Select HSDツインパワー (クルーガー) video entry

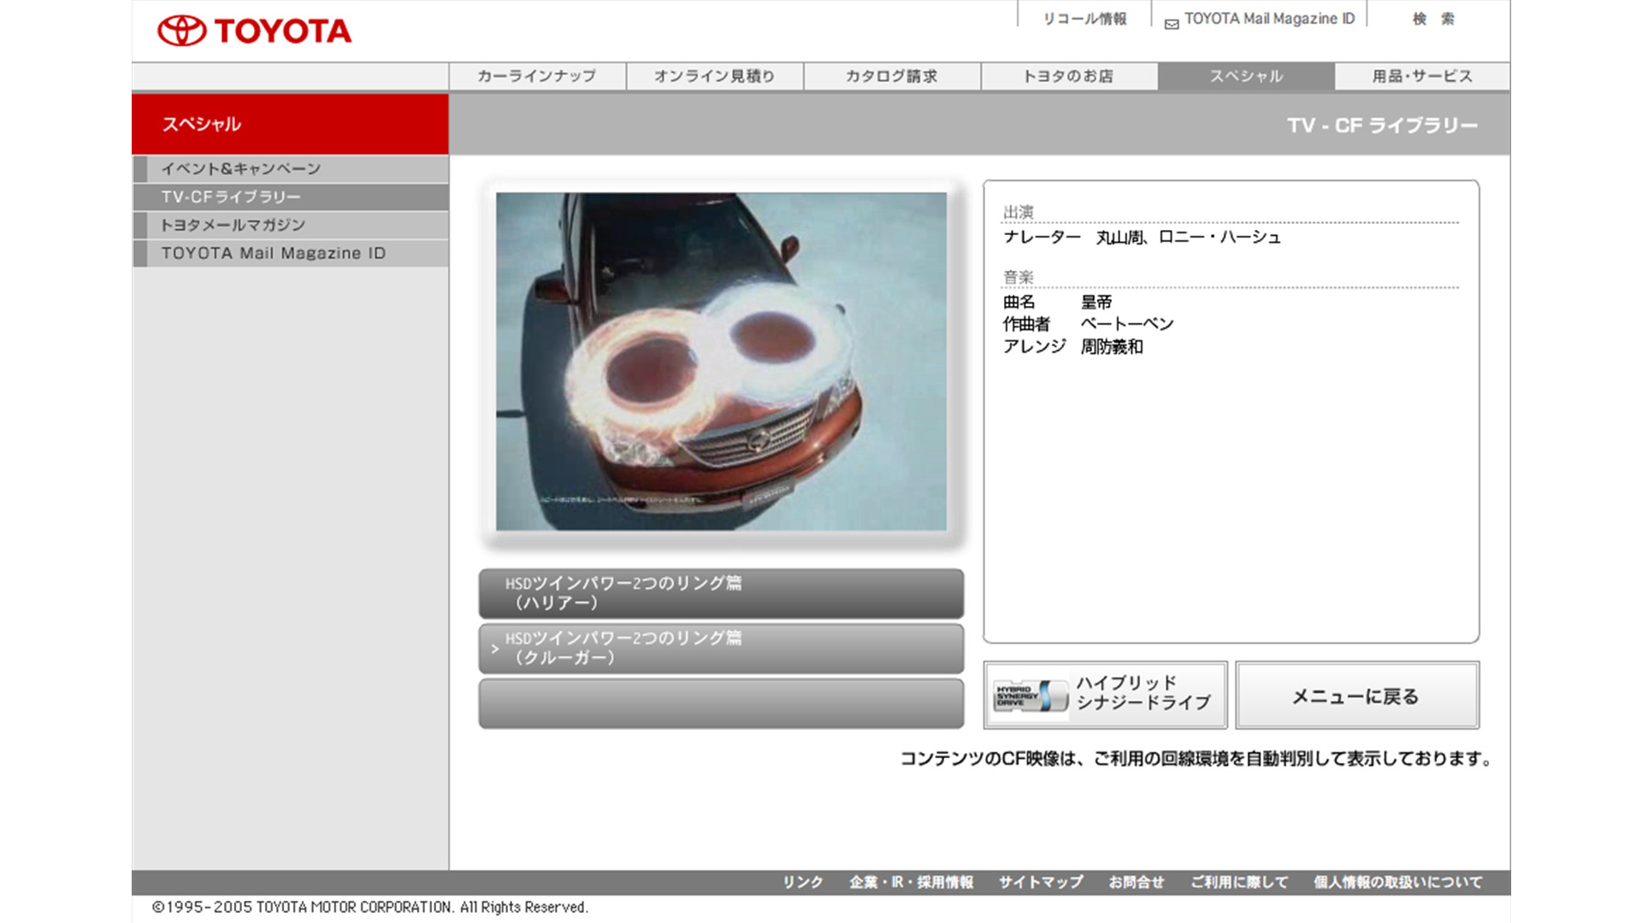pyautogui.click(x=721, y=648)
